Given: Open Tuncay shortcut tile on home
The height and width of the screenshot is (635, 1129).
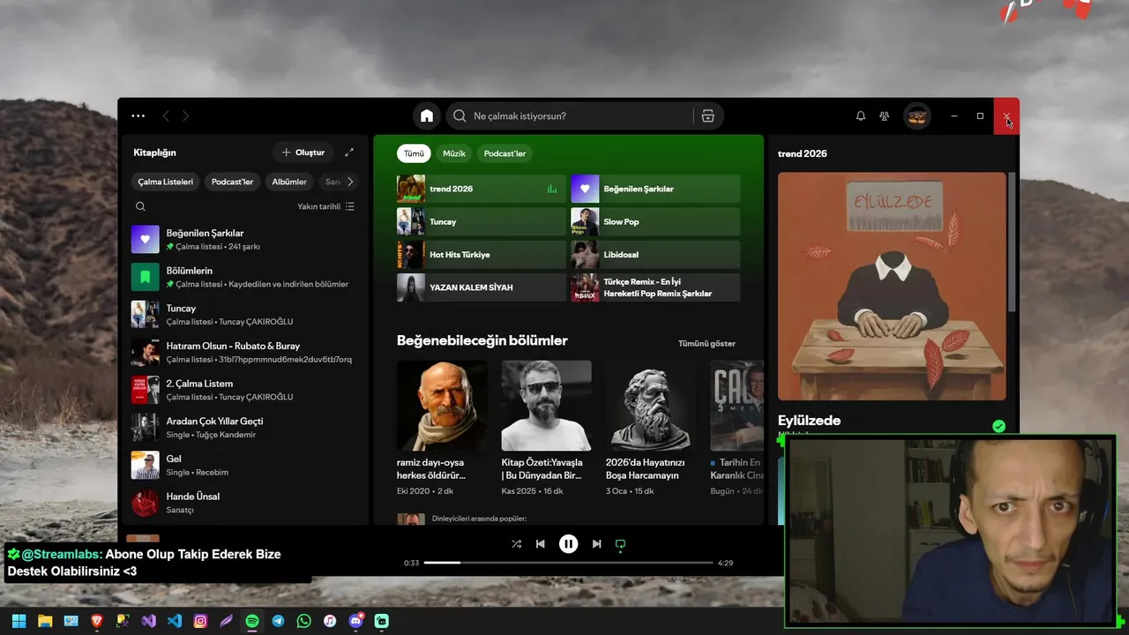Looking at the screenshot, I should coord(482,221).
